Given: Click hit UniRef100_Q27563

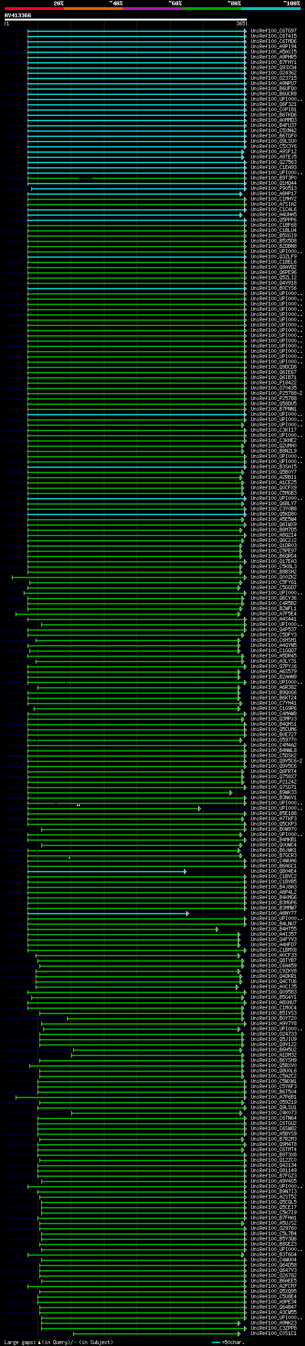Looking at the screenshot, I should tap(274, 162).
